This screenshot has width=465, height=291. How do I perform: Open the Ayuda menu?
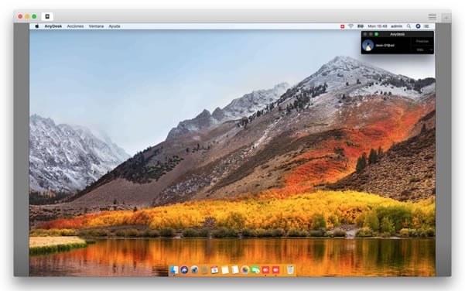(x=115, y=26)
